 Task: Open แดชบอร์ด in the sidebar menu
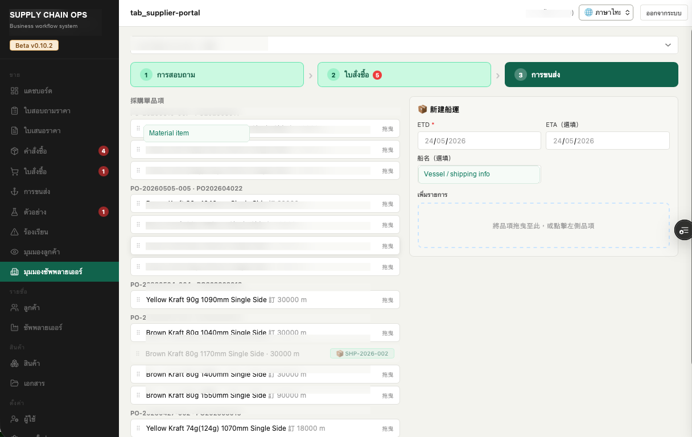pos(59,91)
